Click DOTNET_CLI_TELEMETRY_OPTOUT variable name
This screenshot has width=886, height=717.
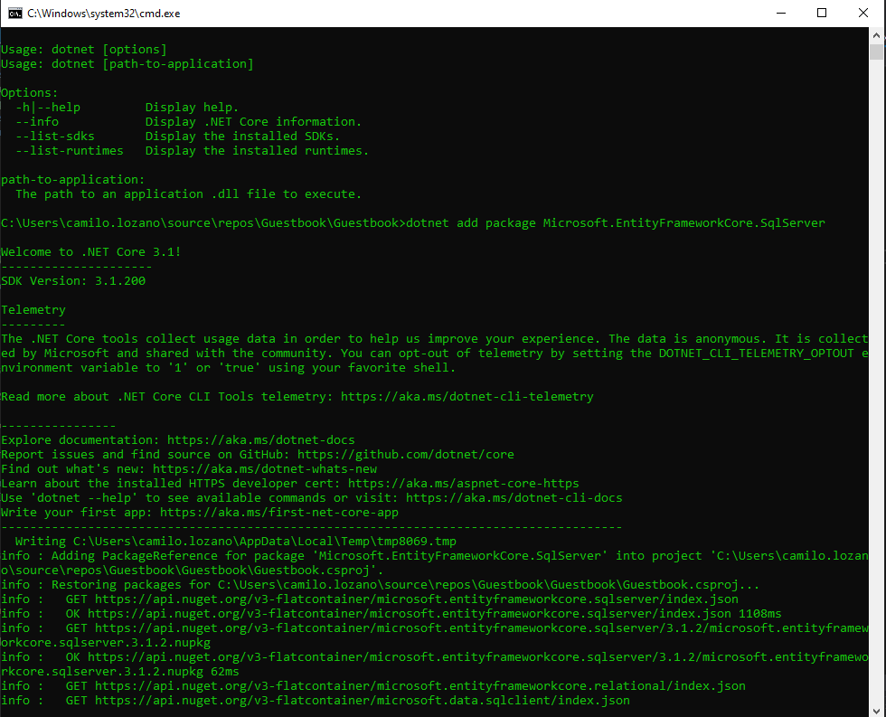click(757, 354)
